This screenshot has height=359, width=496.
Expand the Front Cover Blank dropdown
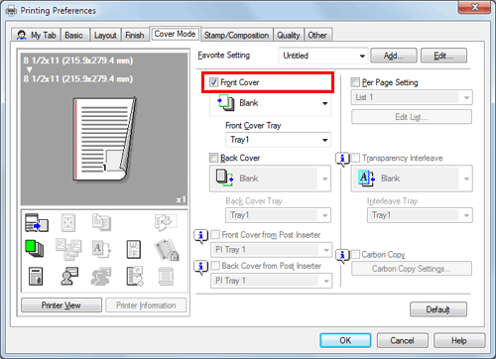point(270,103)
